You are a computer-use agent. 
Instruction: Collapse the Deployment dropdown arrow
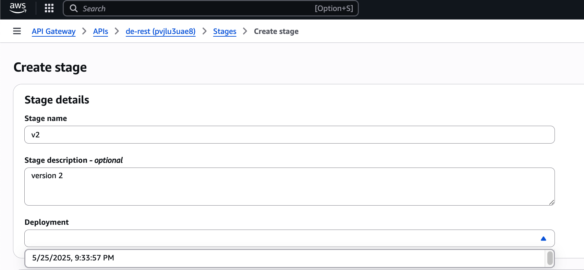tap(543, 238)
